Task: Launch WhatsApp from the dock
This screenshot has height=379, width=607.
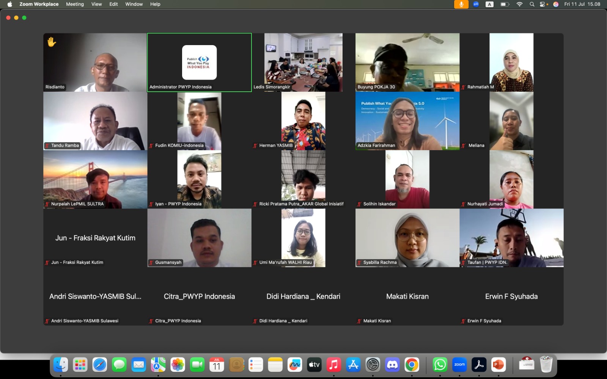Action: pyautogui.click(x=440, y=365)
